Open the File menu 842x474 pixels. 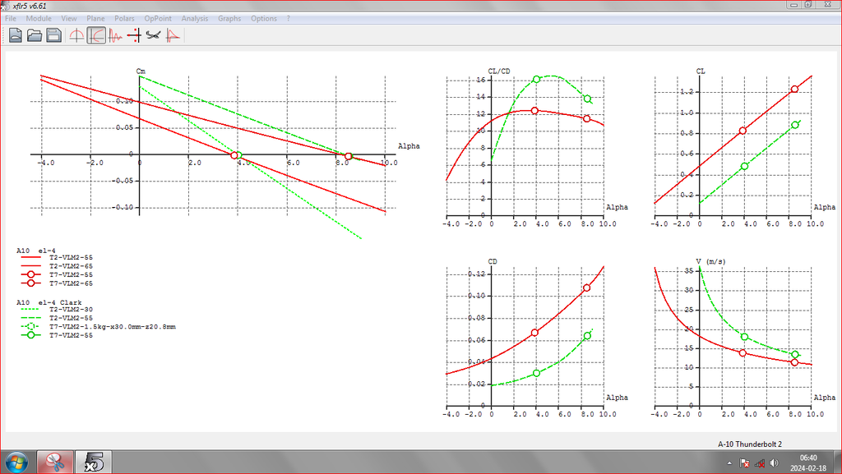[11, 18]
